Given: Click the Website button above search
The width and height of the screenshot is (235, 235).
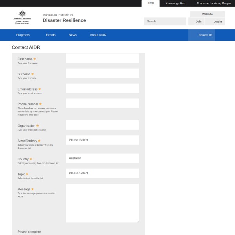Looking at the screenshot, I should (207, 14).
